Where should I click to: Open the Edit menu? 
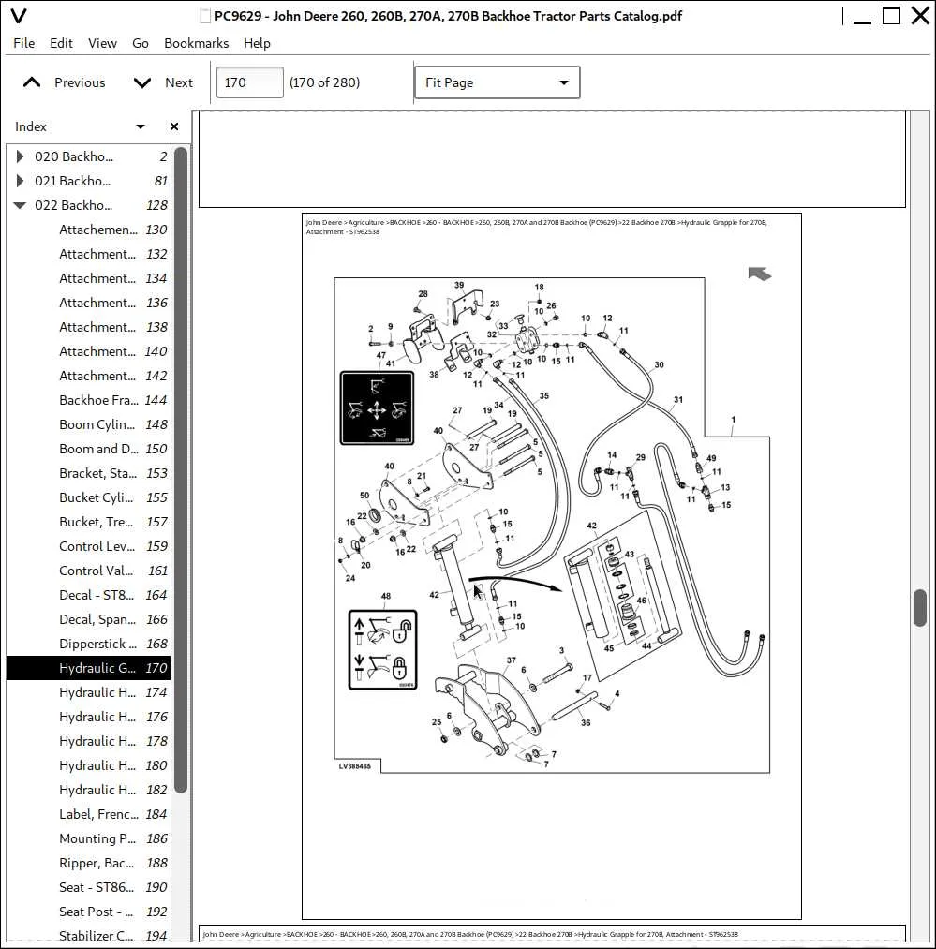(x=61, y=43)
